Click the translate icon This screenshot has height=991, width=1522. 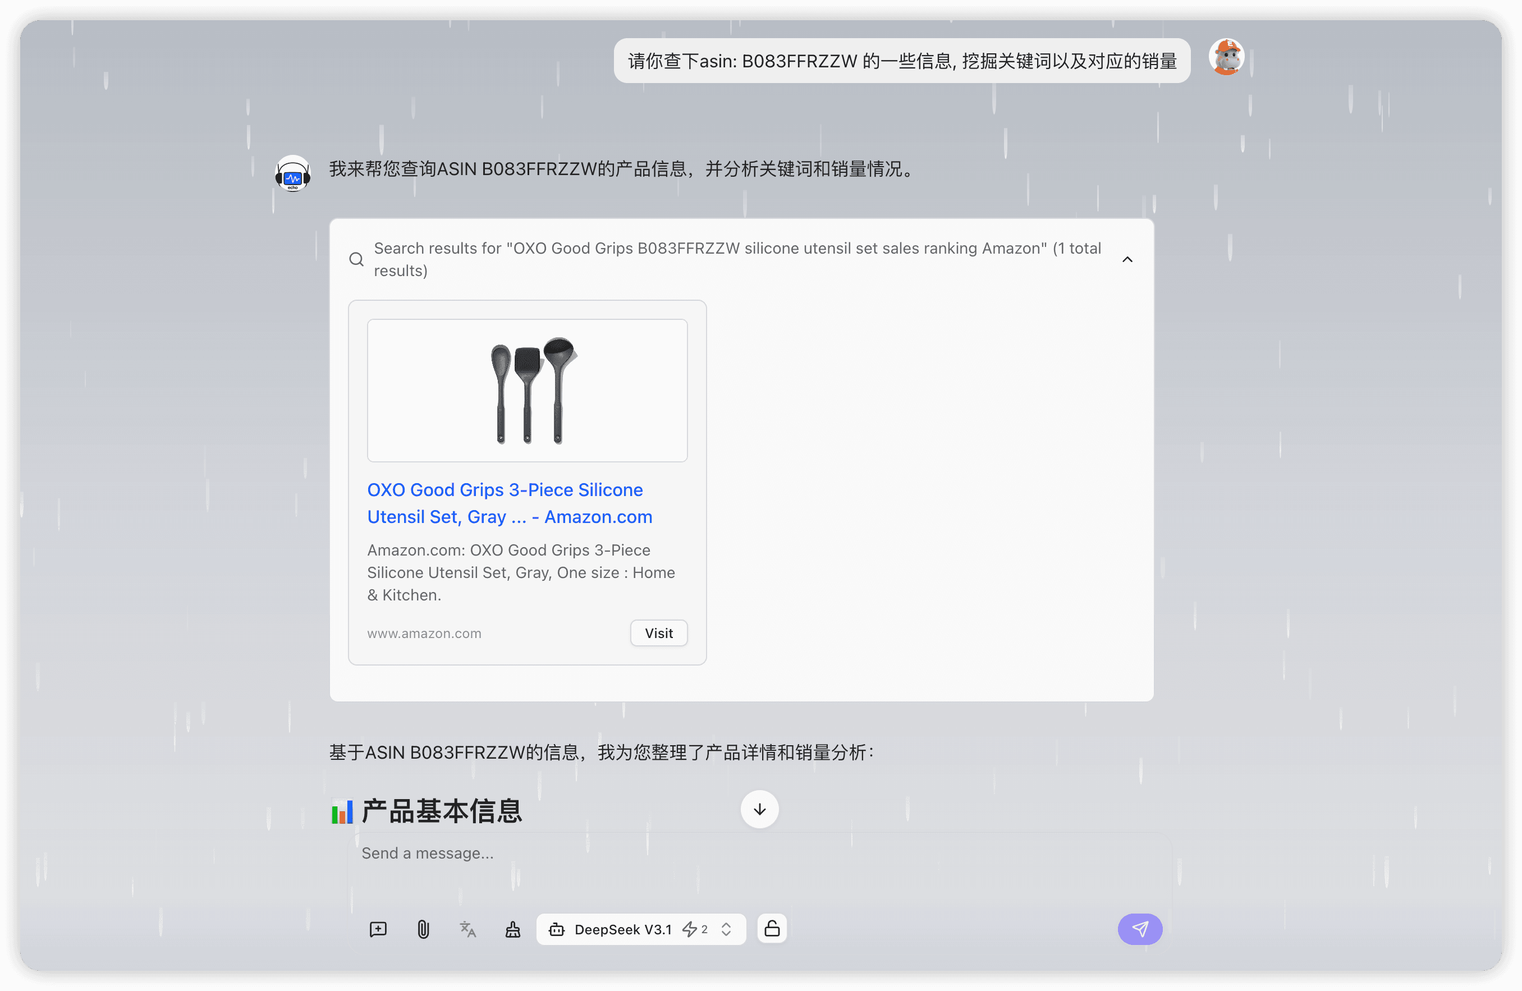pyautogui.click(x=467, y=929)
